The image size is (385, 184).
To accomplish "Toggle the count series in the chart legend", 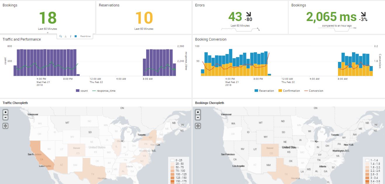I will (x=82, y=91).
